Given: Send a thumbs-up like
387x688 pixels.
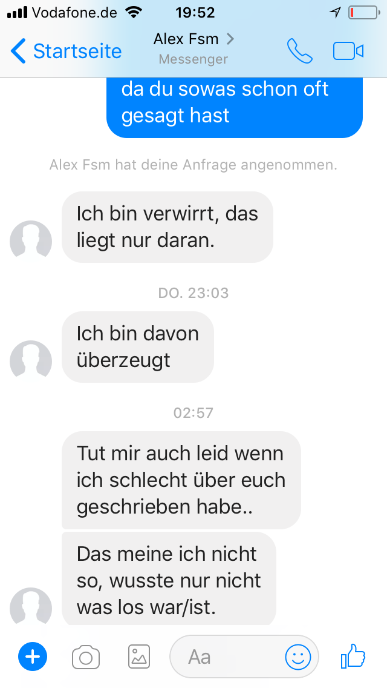Looking at the screenshot, I should (353, 655).
